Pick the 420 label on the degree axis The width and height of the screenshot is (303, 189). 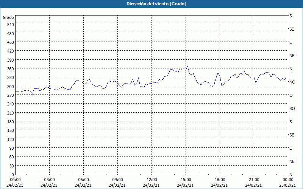coord(11,51)
